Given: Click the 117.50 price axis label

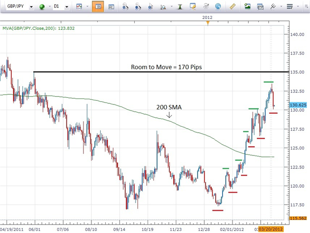Looking at the screenshot, I should (x=297, y=205).
